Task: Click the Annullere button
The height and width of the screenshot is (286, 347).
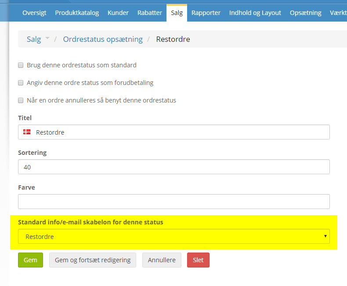Action: (x=162, y=260)
